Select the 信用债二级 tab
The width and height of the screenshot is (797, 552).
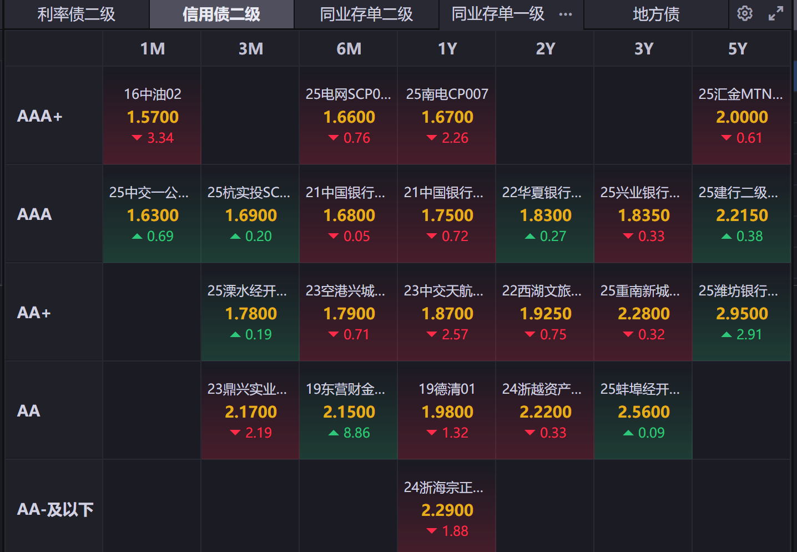[x=221, y=14]
